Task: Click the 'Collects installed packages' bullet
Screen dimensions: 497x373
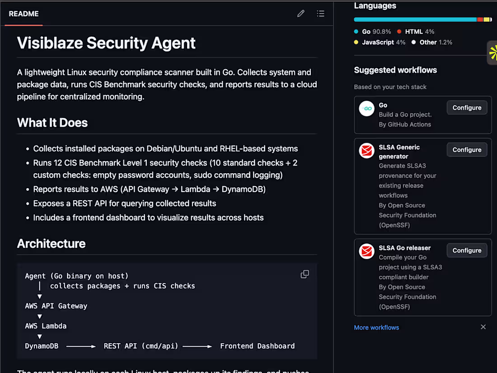Action: (x=165, y=149)
